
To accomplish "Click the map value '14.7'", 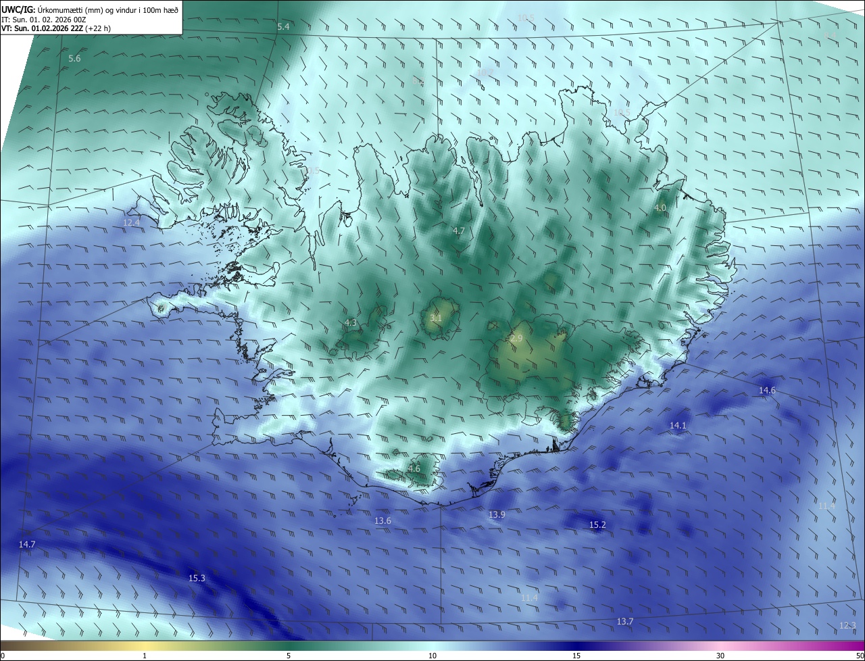I will tap(27, 545).
